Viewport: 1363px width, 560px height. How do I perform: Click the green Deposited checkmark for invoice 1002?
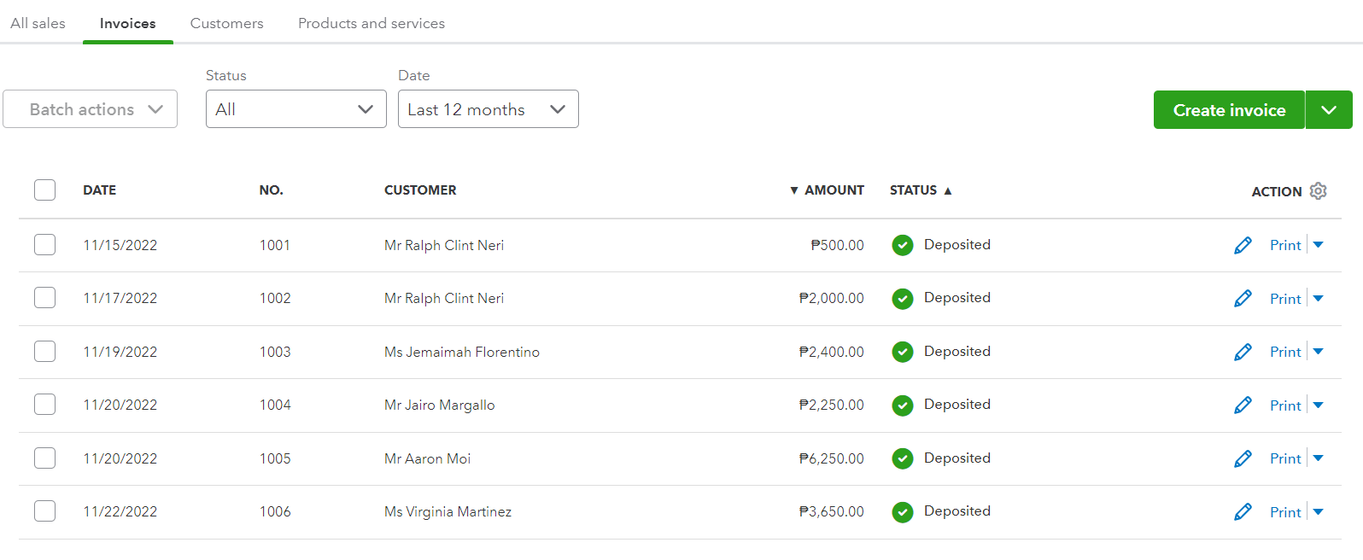(903, 299)
